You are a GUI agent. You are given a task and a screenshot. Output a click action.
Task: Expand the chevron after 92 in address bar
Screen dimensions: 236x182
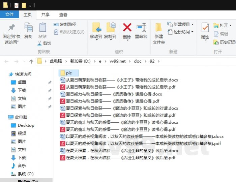coord(159,61)
